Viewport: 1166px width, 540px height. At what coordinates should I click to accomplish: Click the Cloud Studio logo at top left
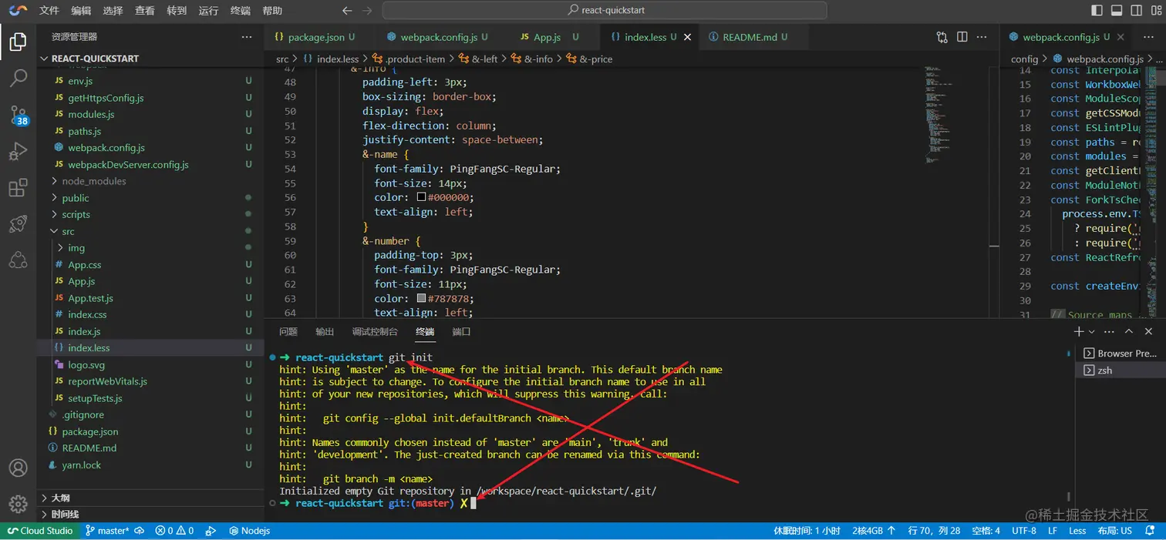pyautogui.click(x=18, y=10)
